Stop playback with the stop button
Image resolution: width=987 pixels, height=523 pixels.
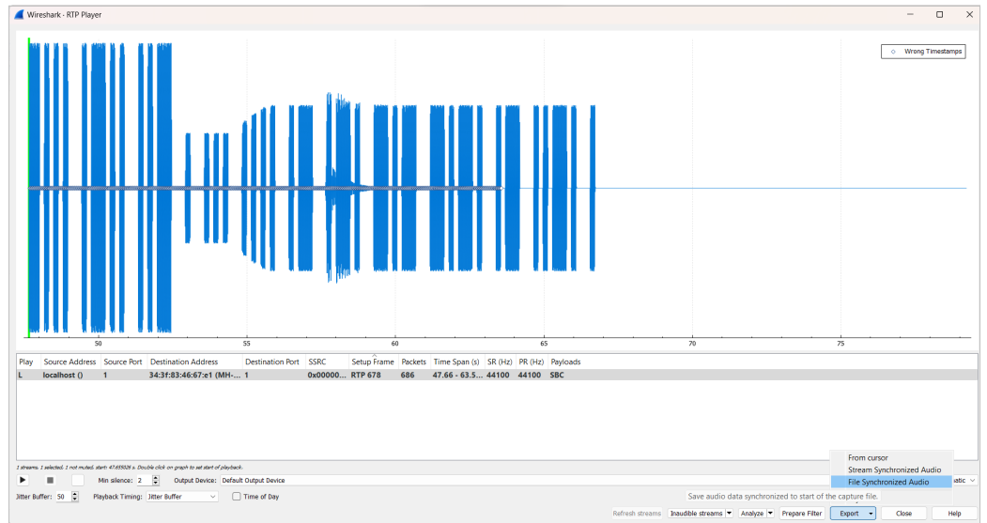[51, 480]
